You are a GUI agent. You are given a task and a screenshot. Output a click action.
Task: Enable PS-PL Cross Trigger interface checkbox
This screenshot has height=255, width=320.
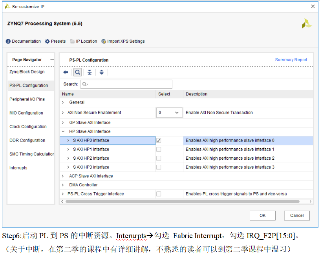click(x=159, y=194)
